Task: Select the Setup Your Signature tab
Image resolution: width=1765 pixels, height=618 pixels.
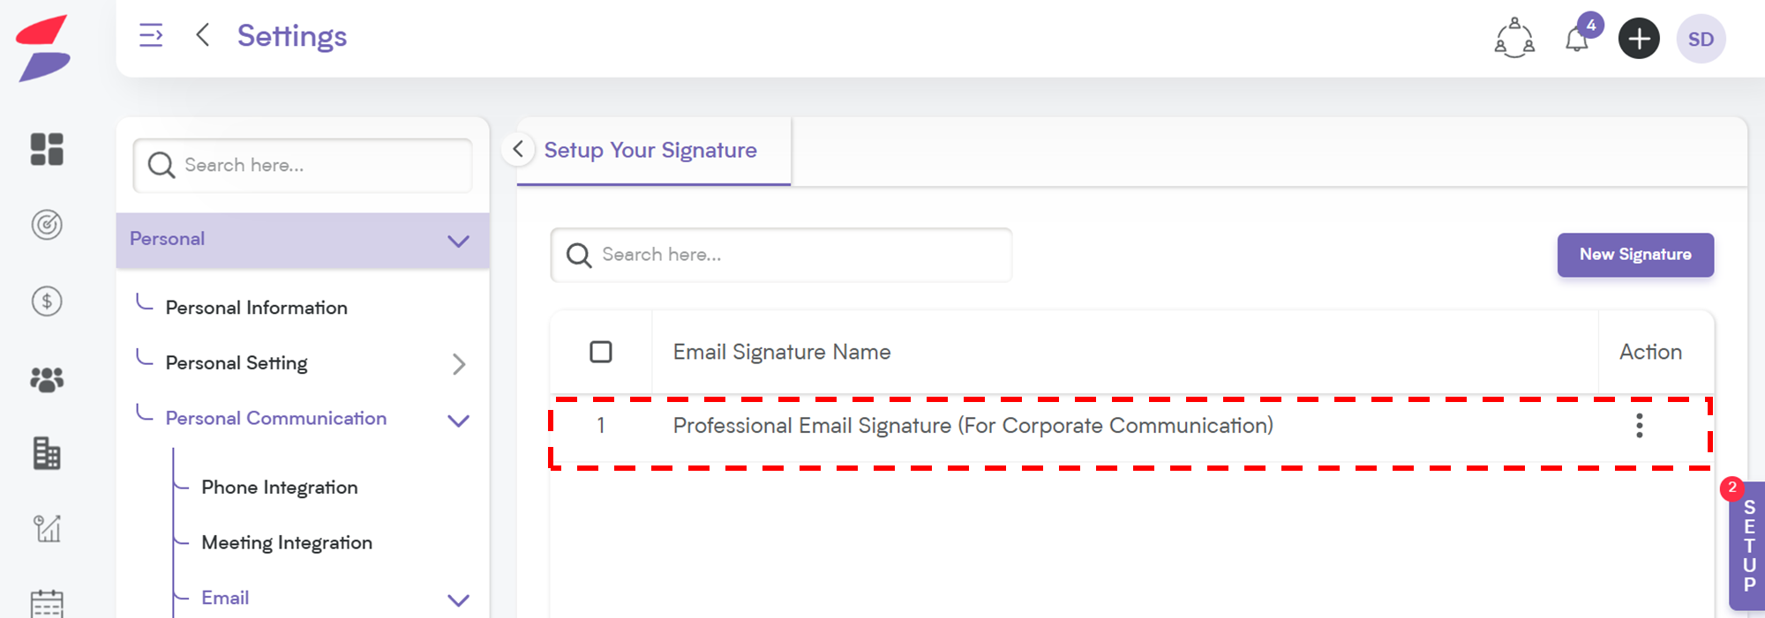Action: (x=650, y=151)
